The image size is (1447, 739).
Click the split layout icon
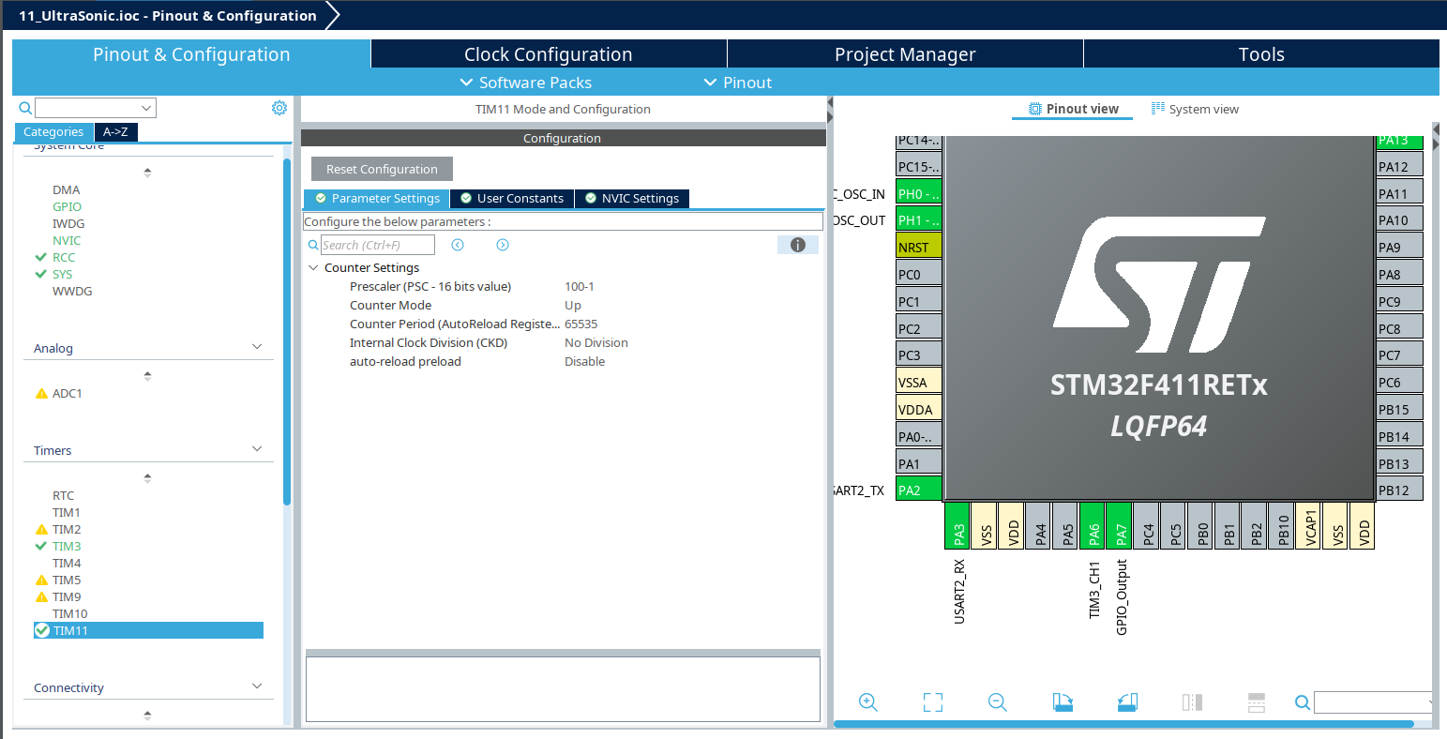[x=1257, y=702]
